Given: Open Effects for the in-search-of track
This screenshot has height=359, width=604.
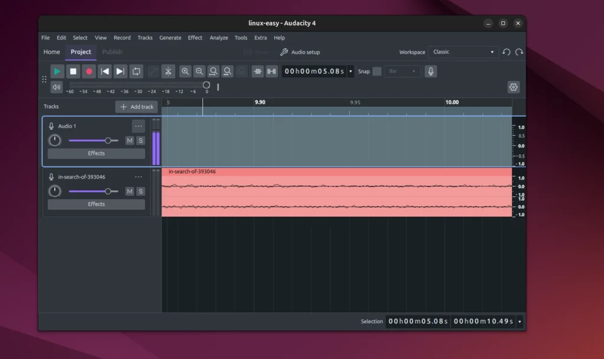Looking at the screenshot, I should click(x=96, y=204).
